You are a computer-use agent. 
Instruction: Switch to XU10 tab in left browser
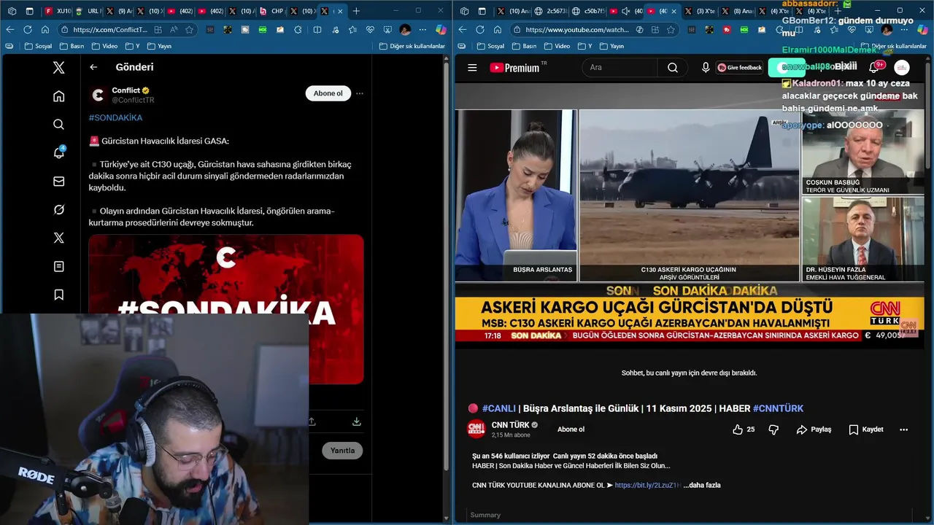(58, 11)
